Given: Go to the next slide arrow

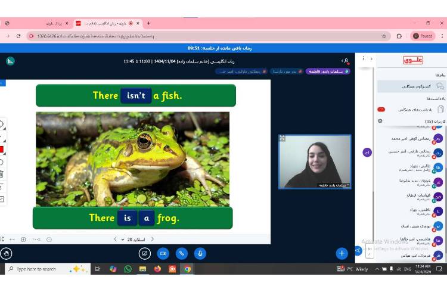Looking at the screenshot, I should click(115, 239).
